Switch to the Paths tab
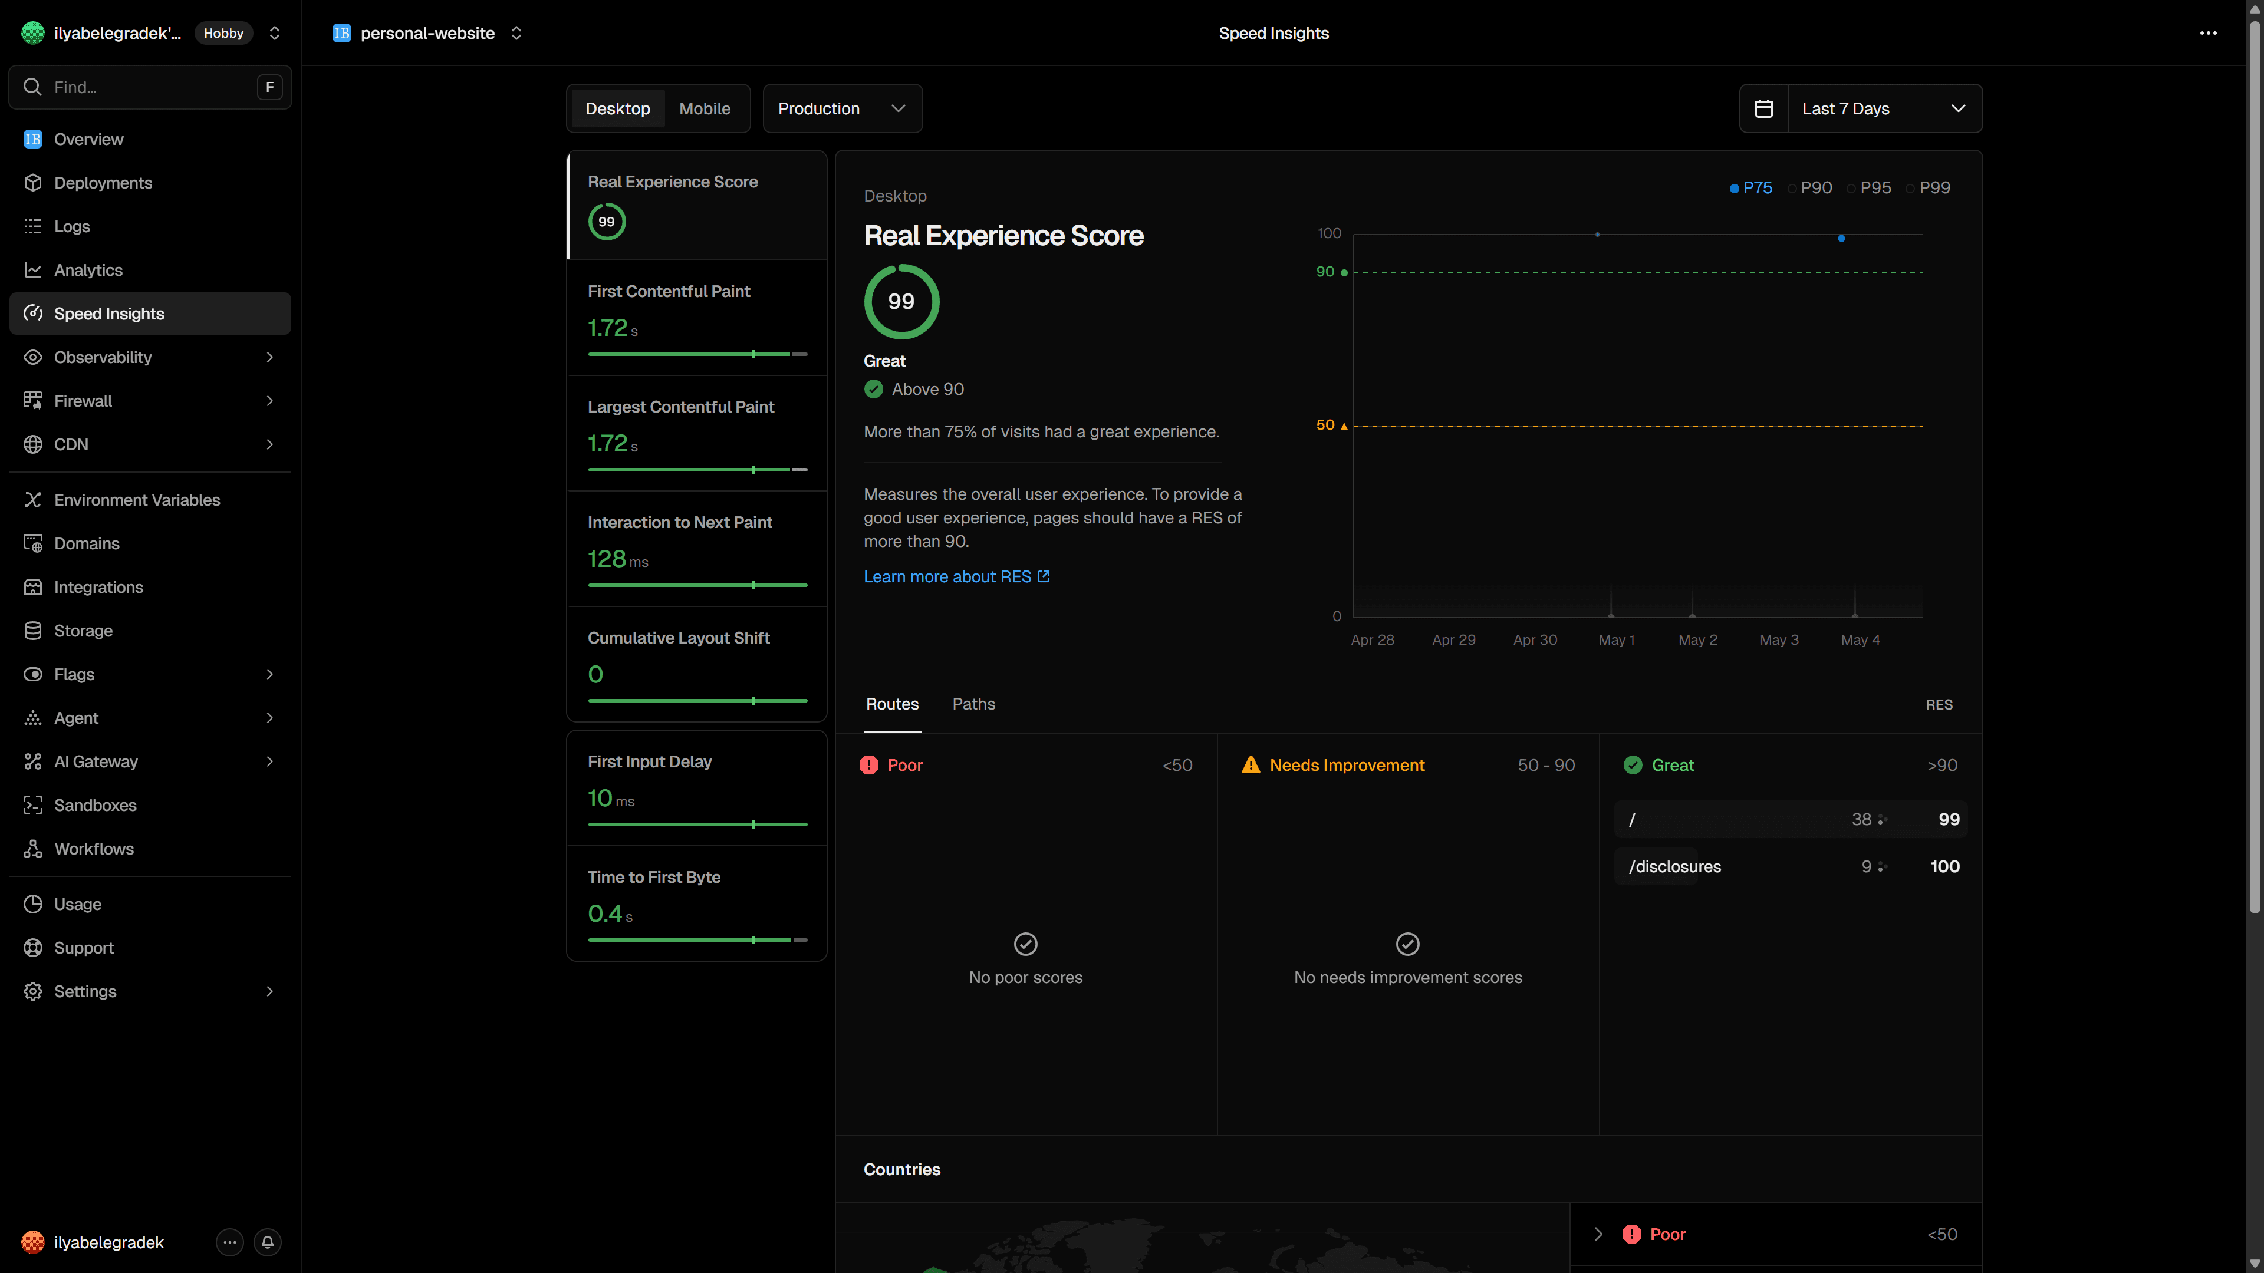Viewport: 2264px width, 1273px height. [x=974, y=704]
